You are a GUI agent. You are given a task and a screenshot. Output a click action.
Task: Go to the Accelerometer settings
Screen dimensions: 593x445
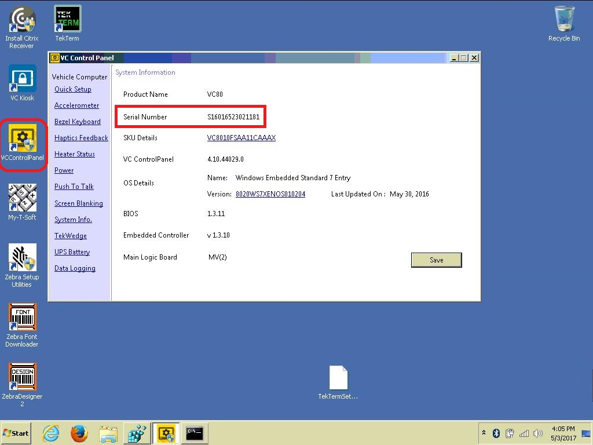pyautogui.click(x=76, y=105)
